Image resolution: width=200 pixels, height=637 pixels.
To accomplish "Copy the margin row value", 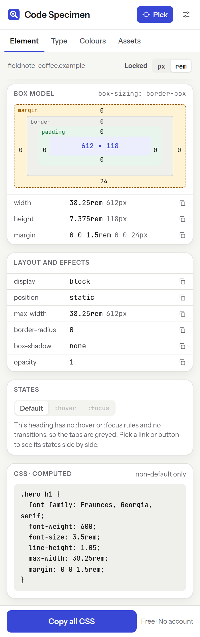I will click(182, 235).
